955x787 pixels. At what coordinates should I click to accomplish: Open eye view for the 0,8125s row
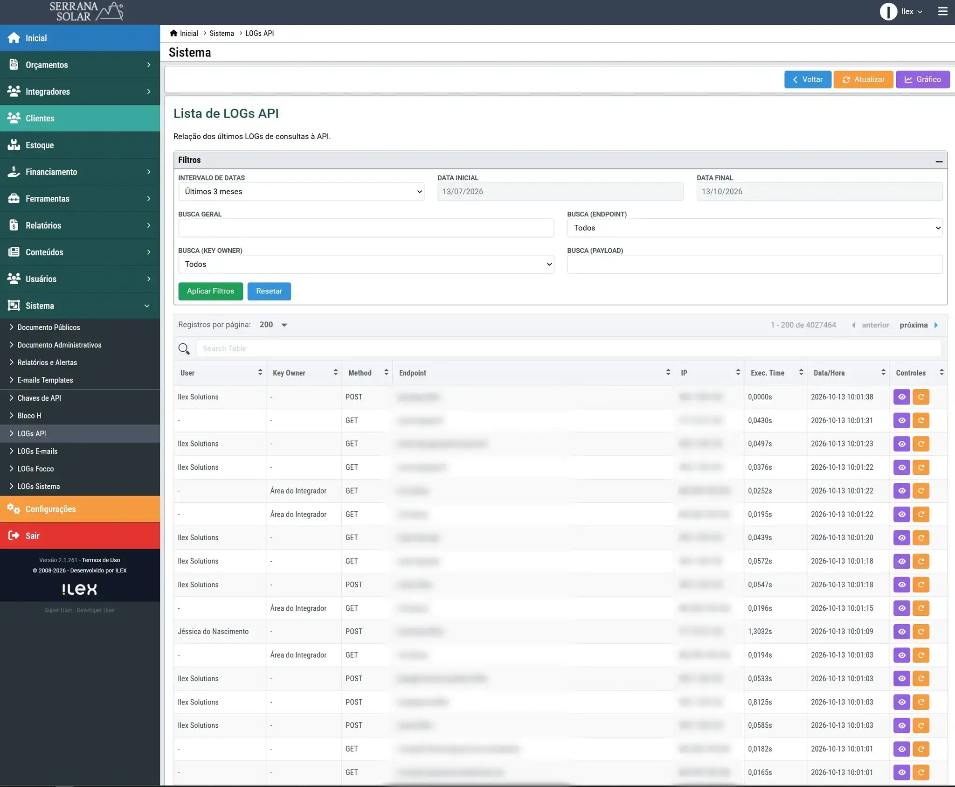coord(901,702)
